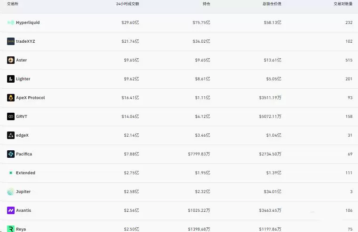
Task: Select the Jupiter exchange logo icon
Action: [11, 192]
